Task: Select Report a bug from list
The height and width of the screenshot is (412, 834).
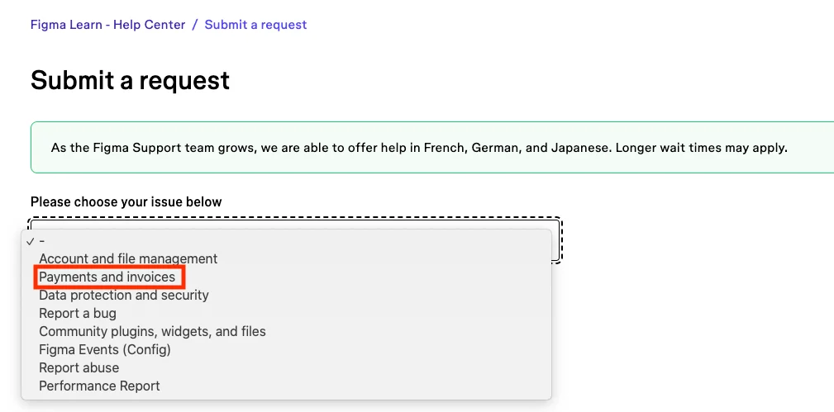Action: (78, 313)
